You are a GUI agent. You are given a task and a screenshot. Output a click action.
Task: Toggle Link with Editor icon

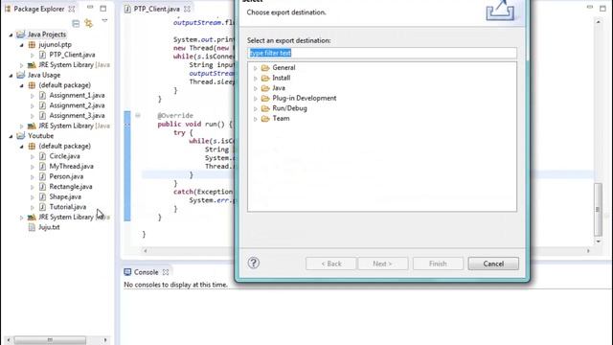[x=89, y=23]
